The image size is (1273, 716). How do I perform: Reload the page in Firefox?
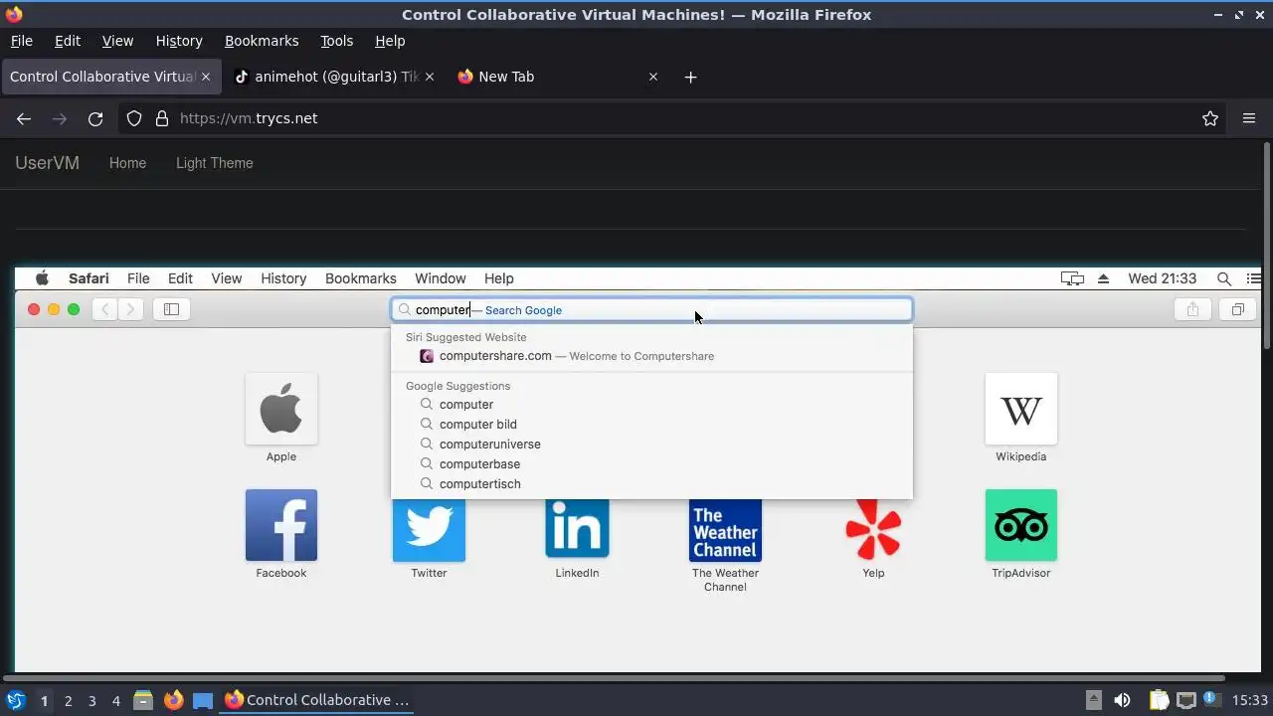(95, 118)
